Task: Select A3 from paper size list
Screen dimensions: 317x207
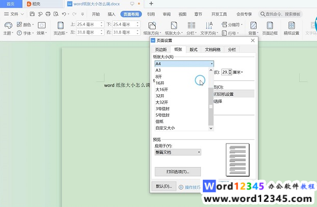Action: coord(182,70)
